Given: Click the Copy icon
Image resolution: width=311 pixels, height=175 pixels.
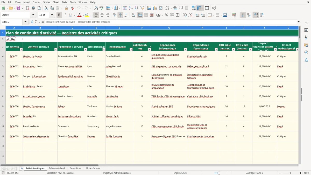Looking at the screenshot, I should pos(52,8).
